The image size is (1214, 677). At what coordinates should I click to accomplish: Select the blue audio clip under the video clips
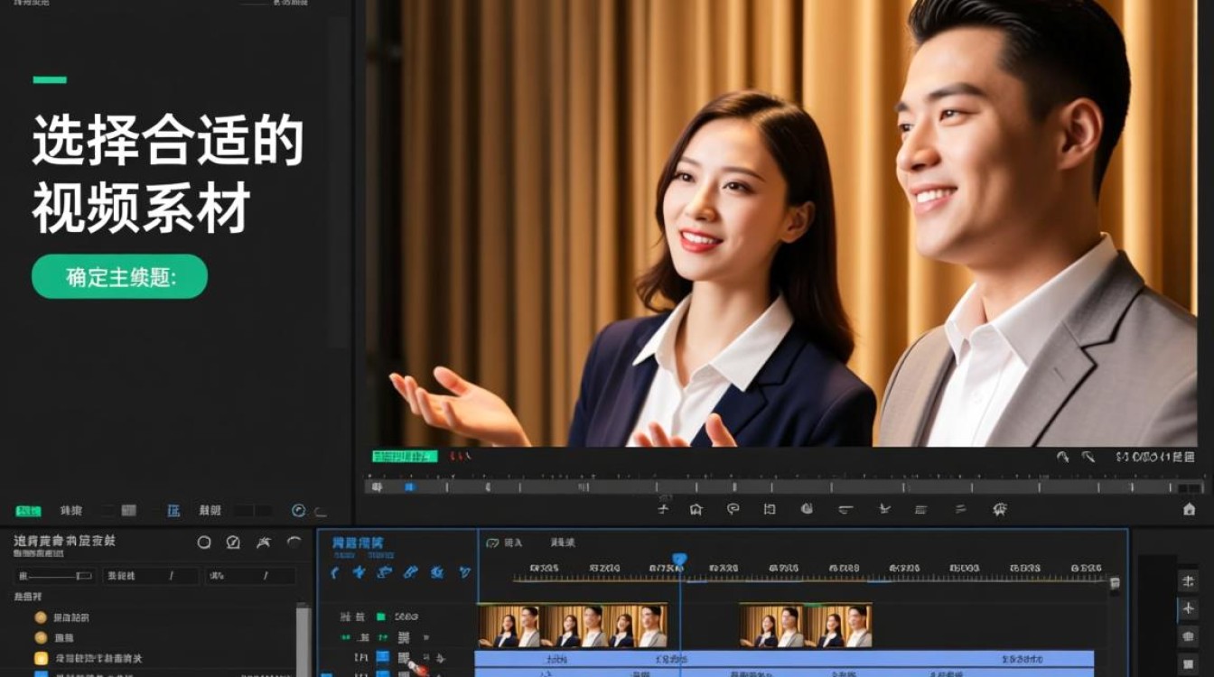[x=784, y=659]
